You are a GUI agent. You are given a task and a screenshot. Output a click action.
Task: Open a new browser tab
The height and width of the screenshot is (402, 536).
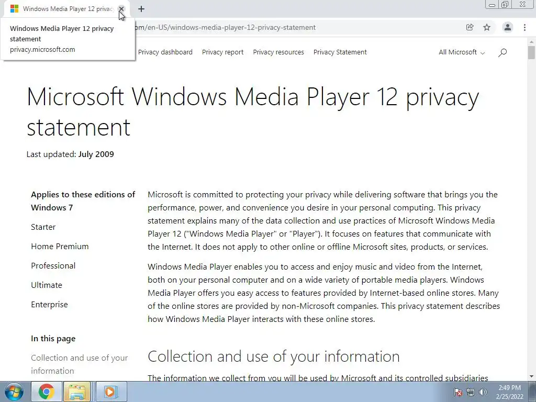click(141, 9)
